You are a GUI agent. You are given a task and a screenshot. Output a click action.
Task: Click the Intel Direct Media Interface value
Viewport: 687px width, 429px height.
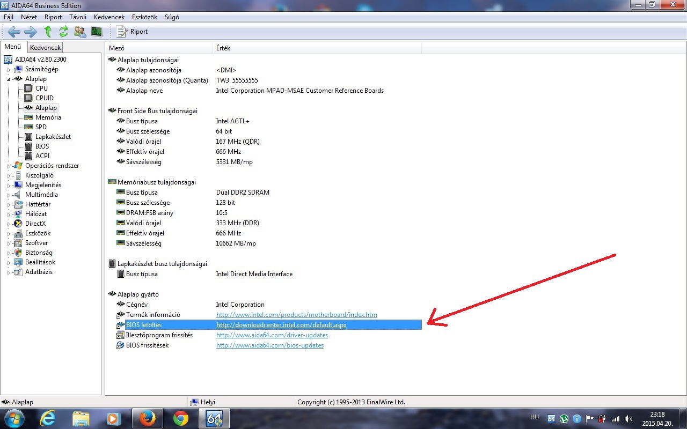point(254,274)
